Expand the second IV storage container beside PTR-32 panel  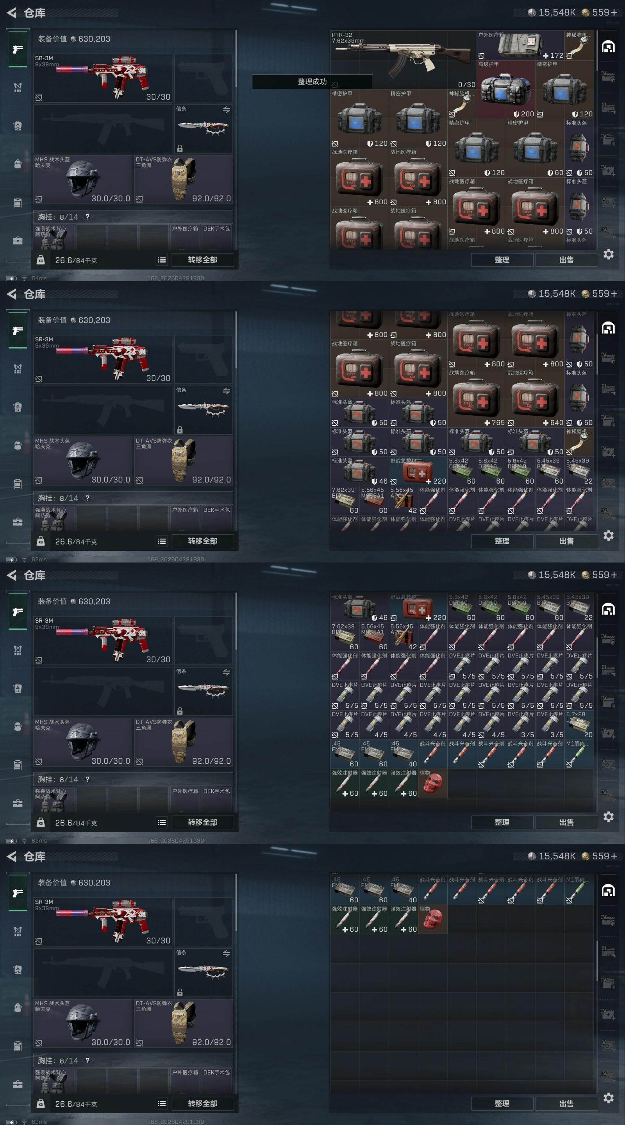[609, 139]
